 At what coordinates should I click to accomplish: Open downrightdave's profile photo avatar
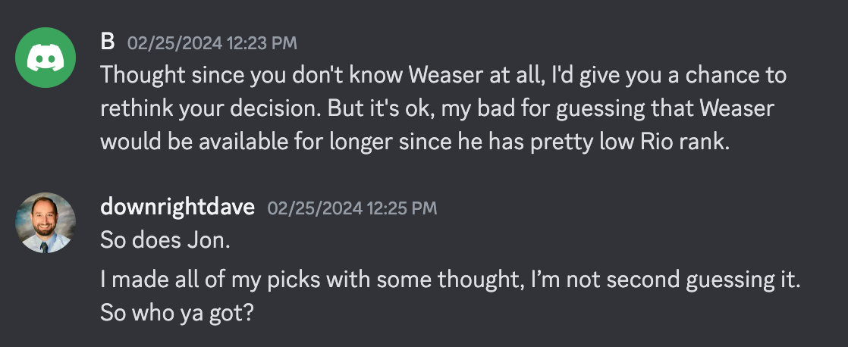[46, 223]
